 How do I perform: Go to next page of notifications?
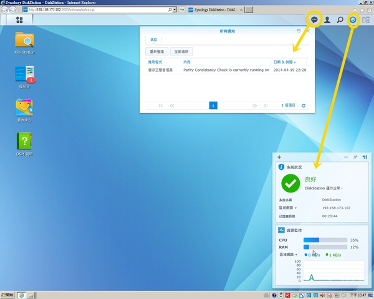click(254, 106)
